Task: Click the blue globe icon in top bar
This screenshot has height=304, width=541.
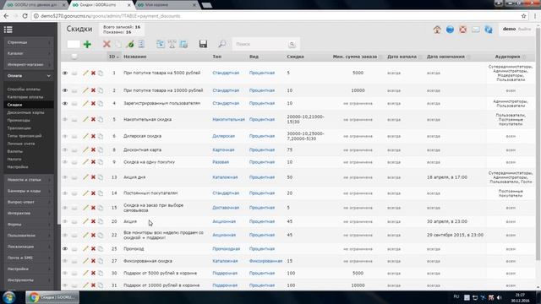Action: pos(450,30)
